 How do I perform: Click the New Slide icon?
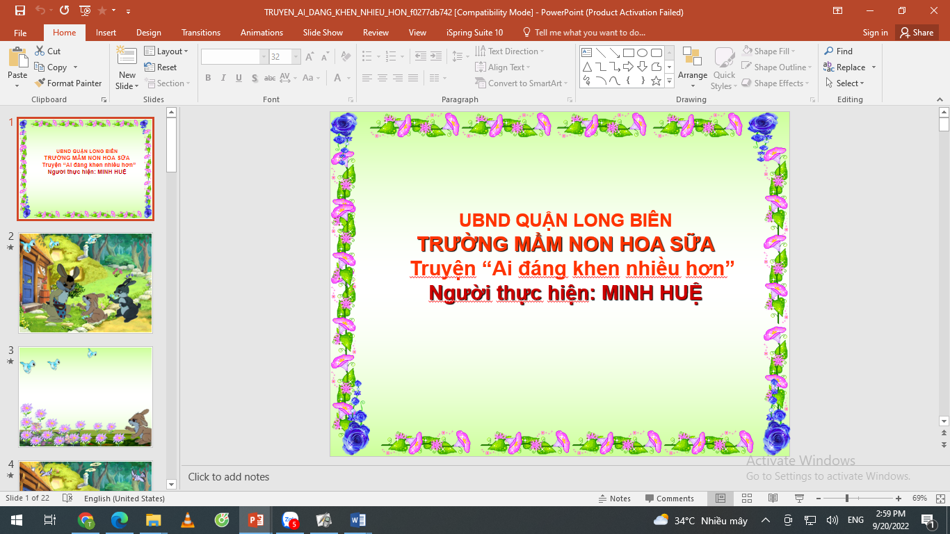127,57
